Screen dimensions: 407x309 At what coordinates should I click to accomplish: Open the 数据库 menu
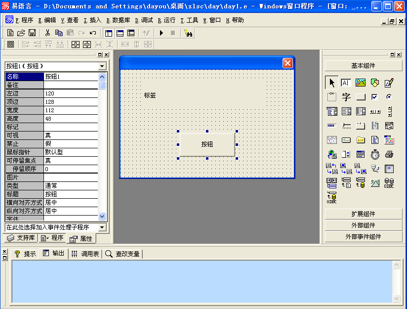118,20
